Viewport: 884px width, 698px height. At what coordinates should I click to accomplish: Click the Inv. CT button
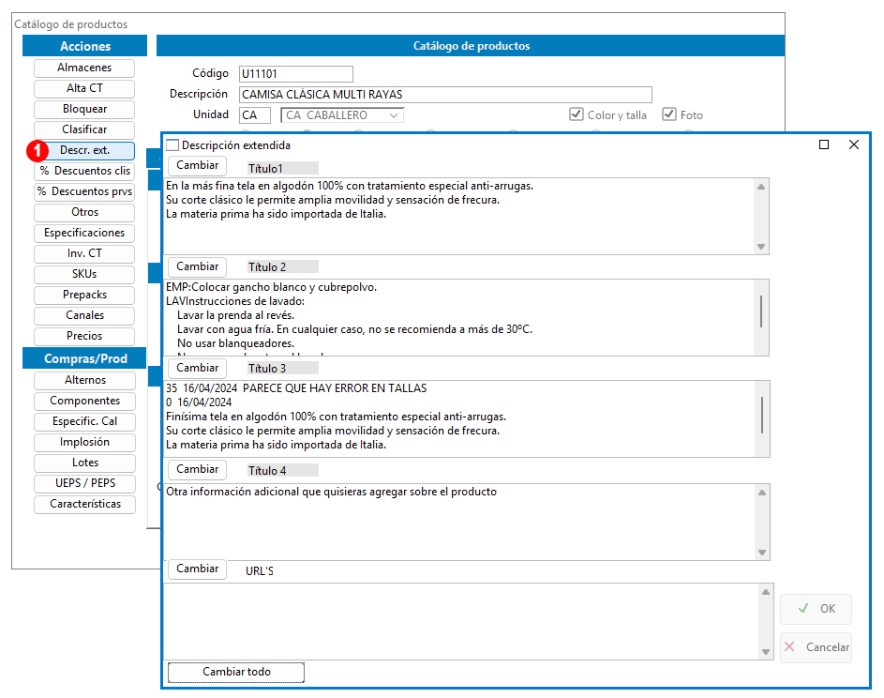(x=84, y=253)
